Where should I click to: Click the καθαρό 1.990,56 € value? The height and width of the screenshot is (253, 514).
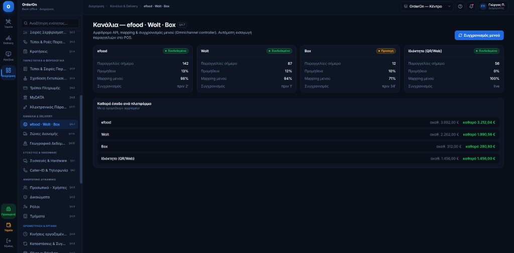[x=479, y=135]
